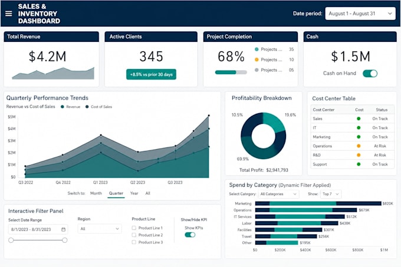The image size is (401, 267).
Task: Toggle the Cash on Hand switch
Action: (370, 74)
